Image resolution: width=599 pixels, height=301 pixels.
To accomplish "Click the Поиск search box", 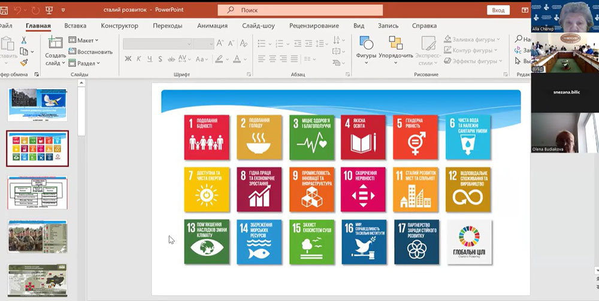I will click(300, 10).
